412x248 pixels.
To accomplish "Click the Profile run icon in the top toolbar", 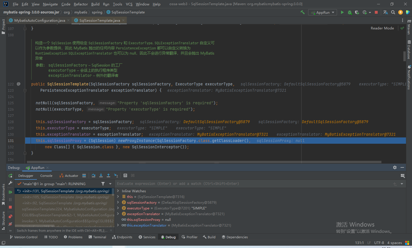I will (365, 12).
